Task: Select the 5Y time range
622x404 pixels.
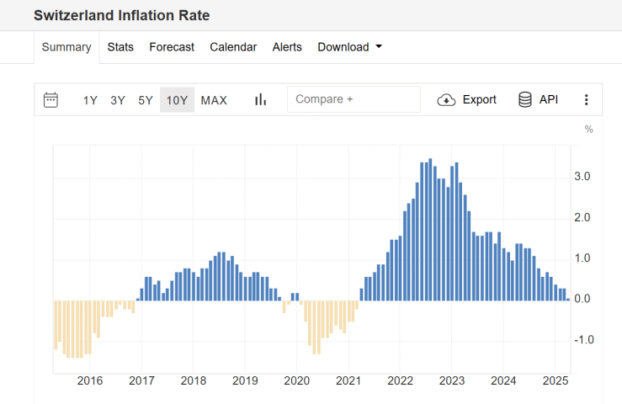Action: (146, 100)
